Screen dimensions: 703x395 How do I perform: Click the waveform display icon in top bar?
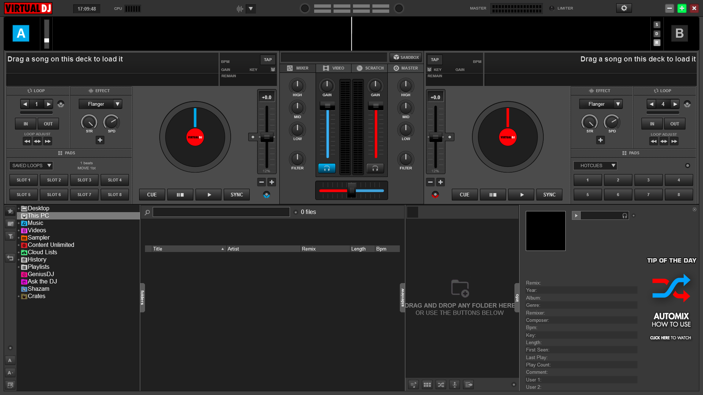point(240,8)
